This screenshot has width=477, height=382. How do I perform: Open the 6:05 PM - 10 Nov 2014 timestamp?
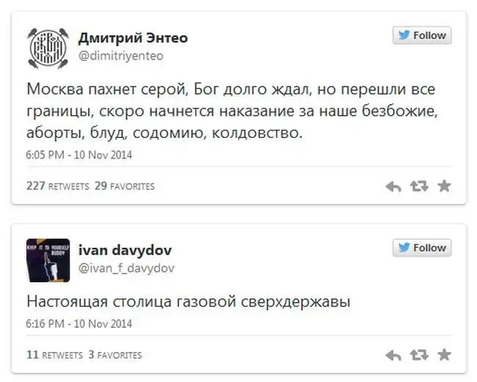(79, 155)
